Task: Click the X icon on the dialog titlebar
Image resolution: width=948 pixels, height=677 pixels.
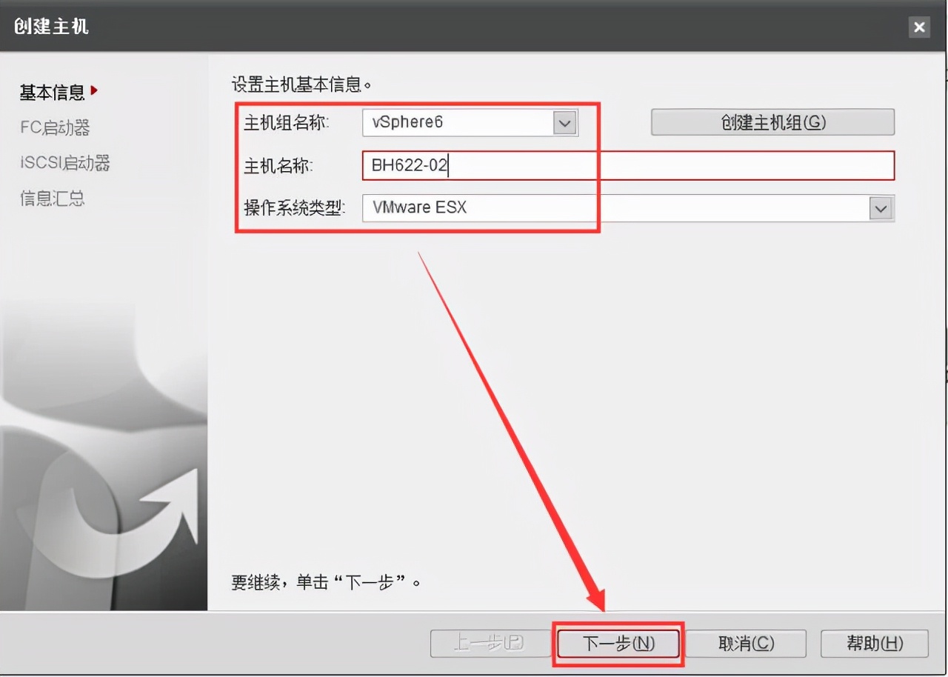Action: pyautogui.click(x=919, y=27)
